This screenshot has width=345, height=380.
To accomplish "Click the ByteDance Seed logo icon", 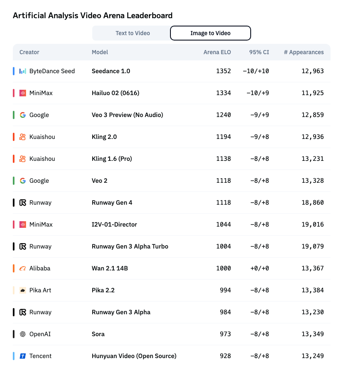I will click(23, 71).
